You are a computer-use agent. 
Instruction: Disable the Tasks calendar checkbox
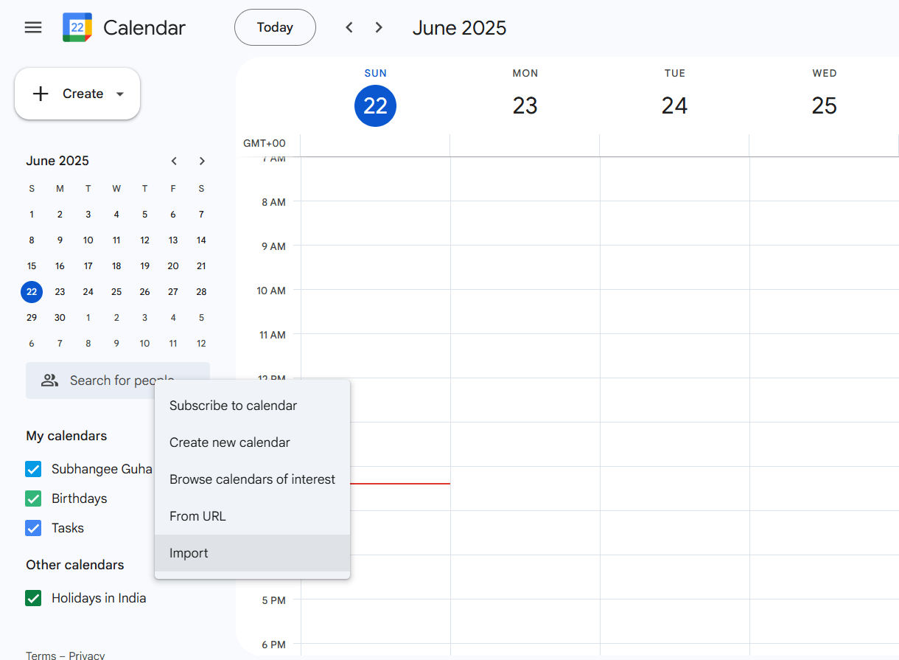point(33,528)
